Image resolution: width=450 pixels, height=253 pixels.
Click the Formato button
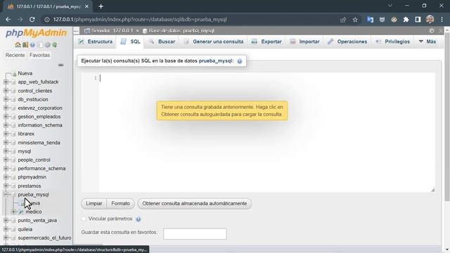pyautogui.click(x=120, y=204)
